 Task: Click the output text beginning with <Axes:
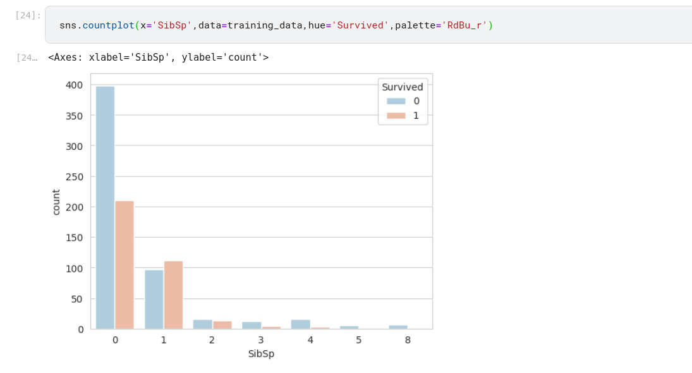click(158, 58)
